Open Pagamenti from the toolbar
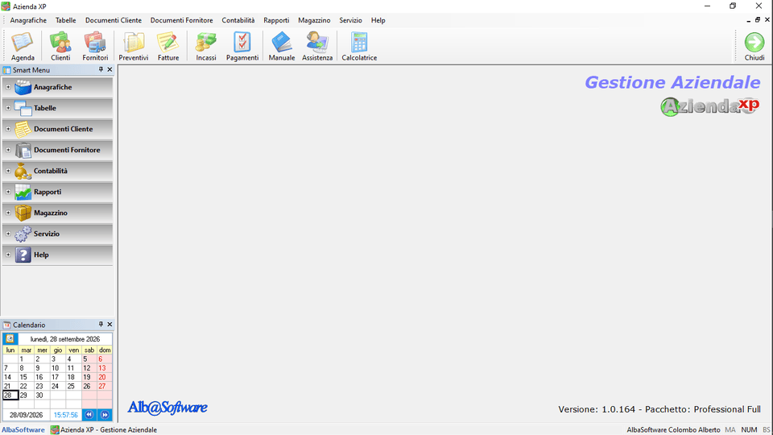Screen dimensions: 773x435 pyautogui.click(x=242, y=46)
